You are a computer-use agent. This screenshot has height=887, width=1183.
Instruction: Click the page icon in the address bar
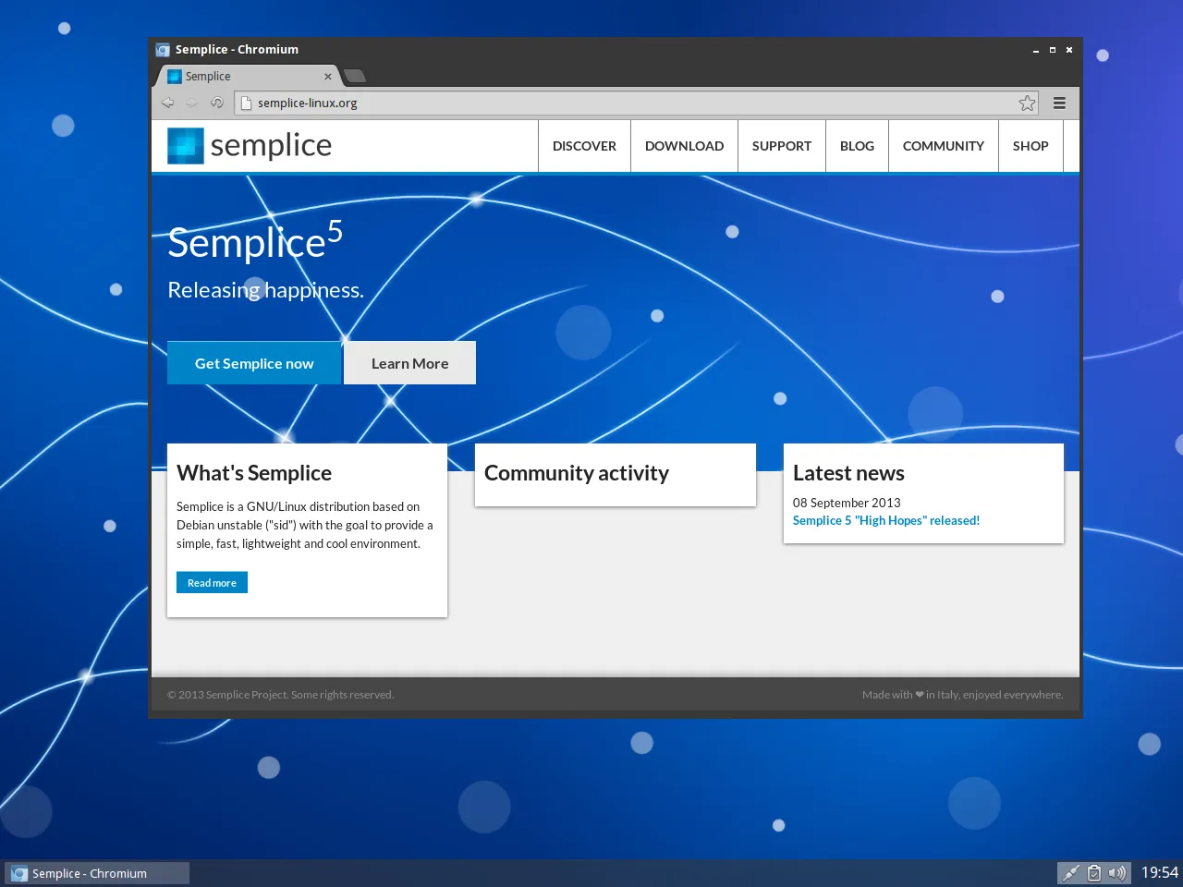click(245, 103)
